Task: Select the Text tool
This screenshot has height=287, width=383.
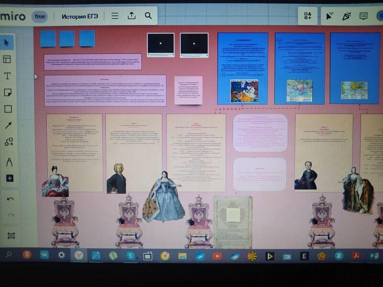Action: tap(8, 76)
